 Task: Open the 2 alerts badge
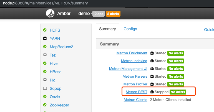point(113,14)
